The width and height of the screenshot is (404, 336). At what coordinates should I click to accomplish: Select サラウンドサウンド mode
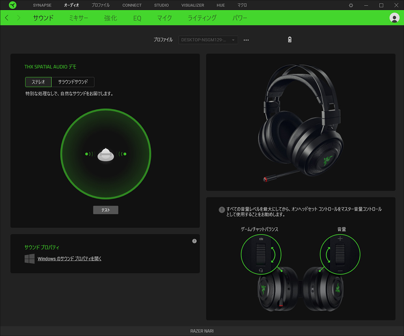pyautogui.click(x=73, y=82)
